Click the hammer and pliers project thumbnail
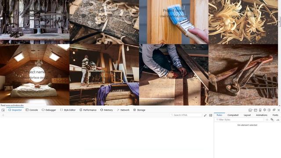The height and width of the screenshot is (158, 281). [243, 75]
